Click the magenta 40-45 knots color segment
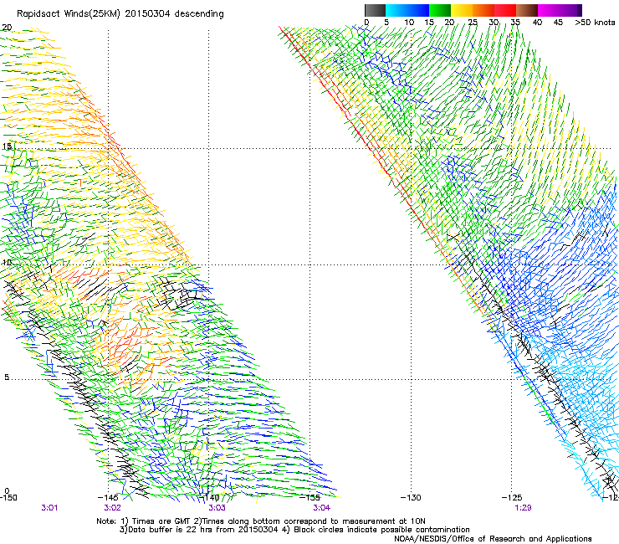 tap(549, 10)
